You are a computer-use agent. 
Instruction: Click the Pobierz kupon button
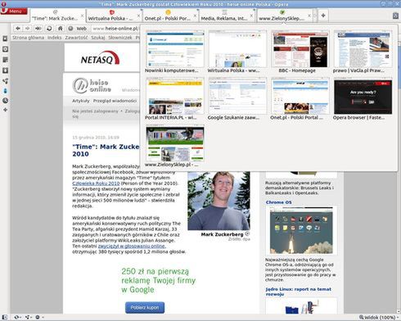145,308
